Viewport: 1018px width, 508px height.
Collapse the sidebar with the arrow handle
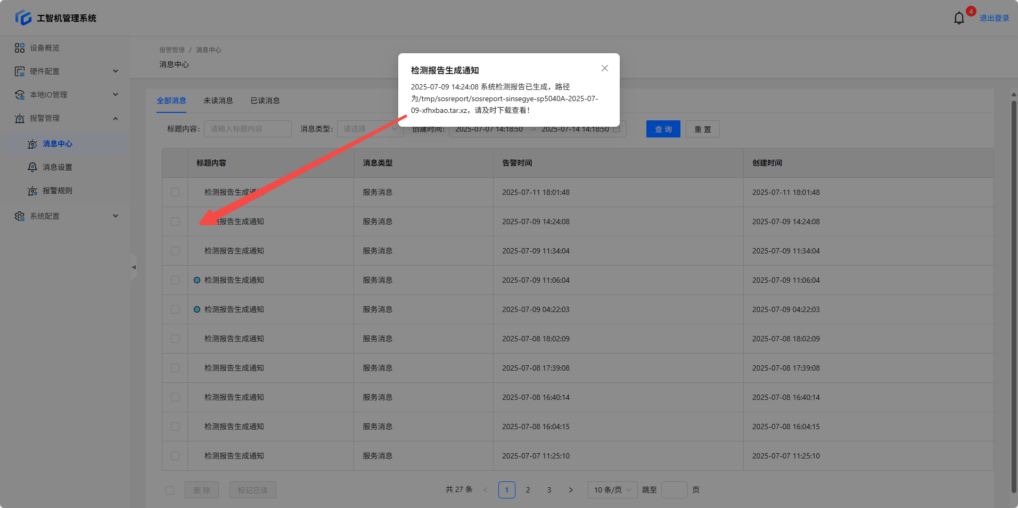tap(134, 267)
